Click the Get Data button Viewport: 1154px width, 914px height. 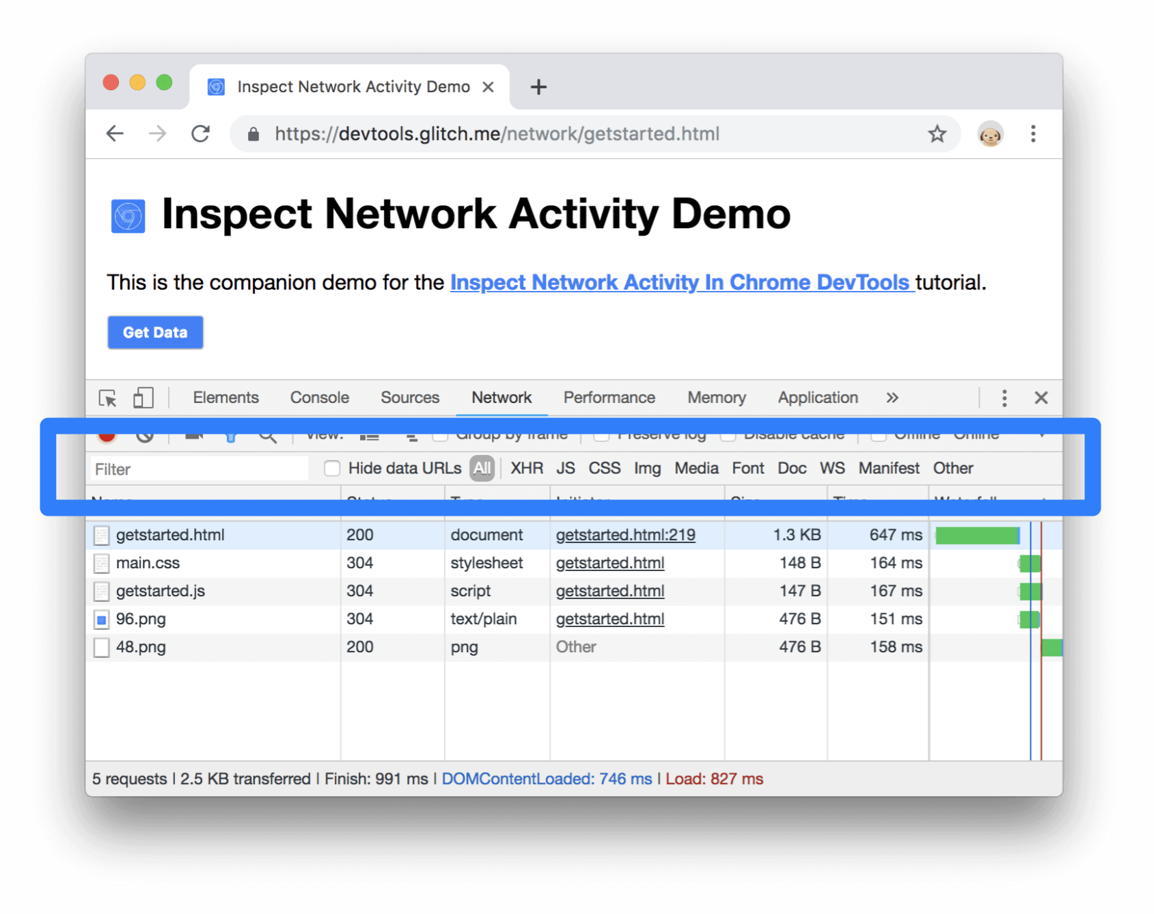click(155, 333)
